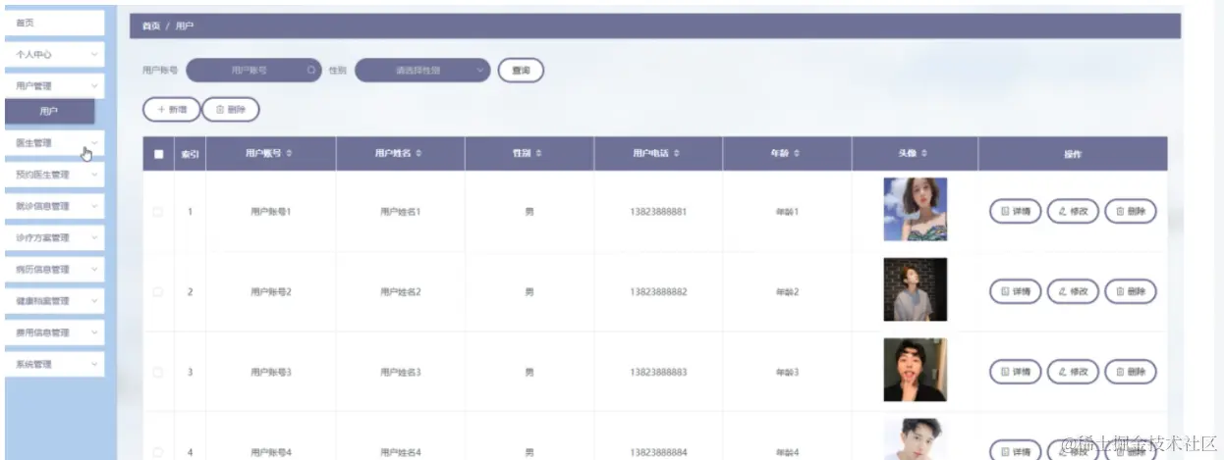Go to 首页 in the sidebar

(x=55, y=22)
